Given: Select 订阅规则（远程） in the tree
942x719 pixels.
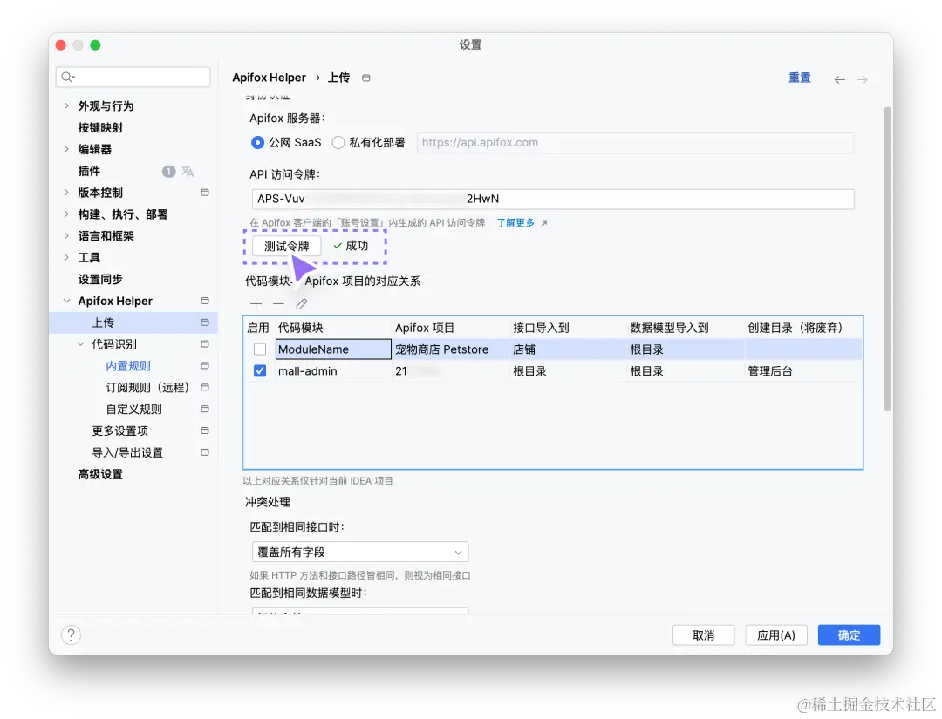Looking at the screenshot, I should (147, 387).
